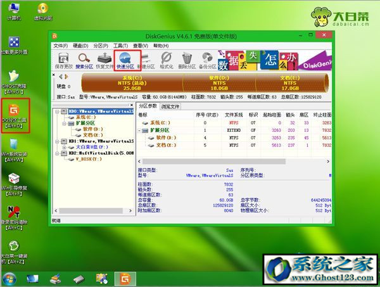Select the 软件(D:) 18.0GB partition bar
The image size is (380, 287).
point(219,83)
